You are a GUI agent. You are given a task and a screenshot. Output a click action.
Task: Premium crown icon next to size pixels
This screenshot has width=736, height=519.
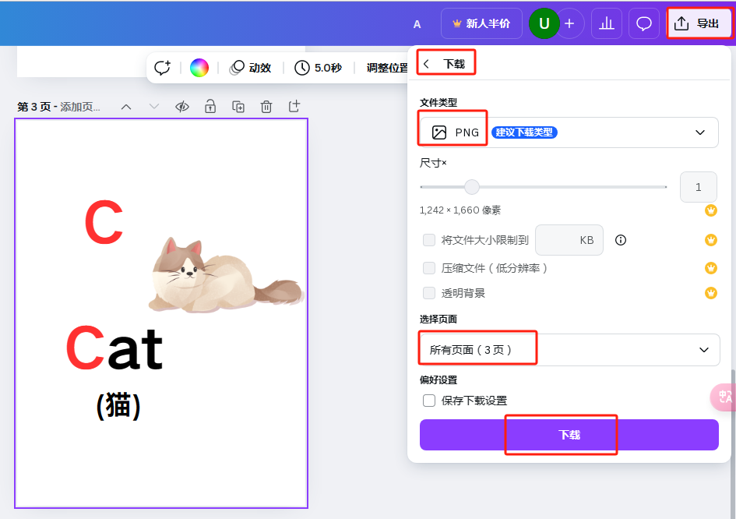coord(711,210)
